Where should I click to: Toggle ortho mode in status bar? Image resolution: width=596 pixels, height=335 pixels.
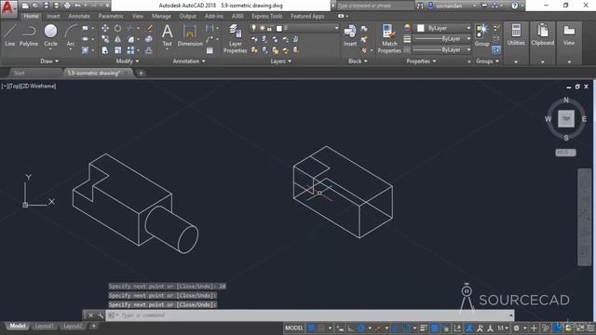coord(350,328)
